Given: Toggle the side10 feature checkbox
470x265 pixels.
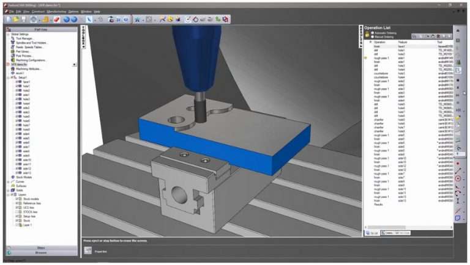Looking at the screenshot, I should click(x=17, y=160).
